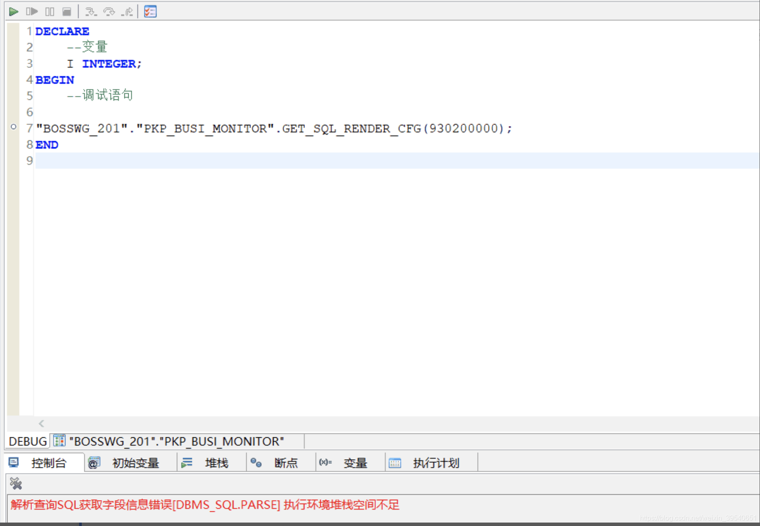
Task: Open the 变量 variables tab
Action: pyautogui.click(x=350, y=463)
